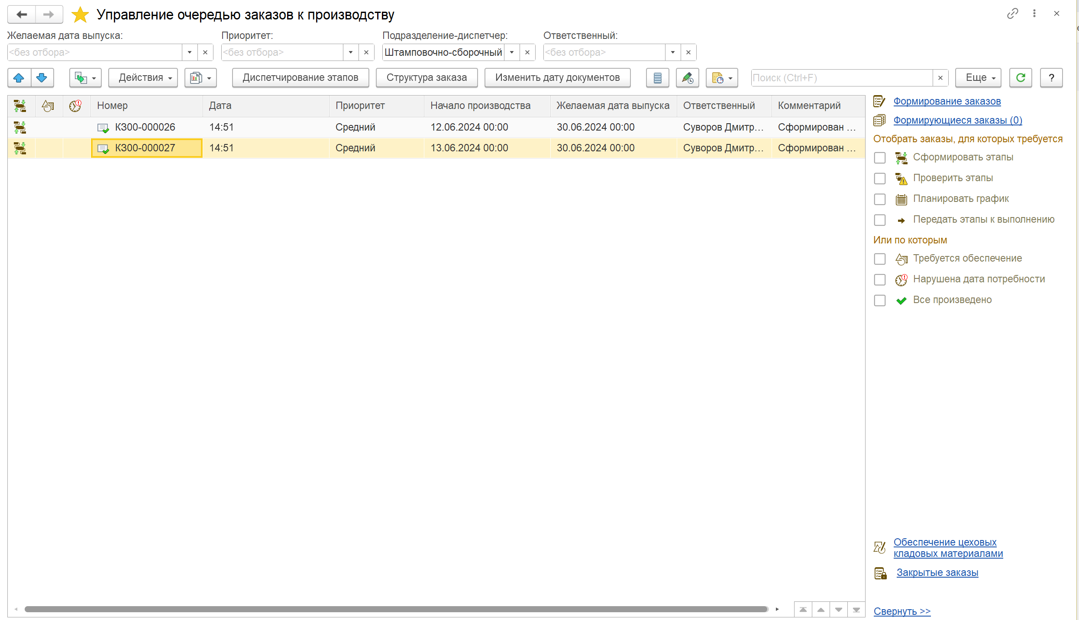
Task: Enable the Сформировать этапы filter
Action: click(880, 158)
